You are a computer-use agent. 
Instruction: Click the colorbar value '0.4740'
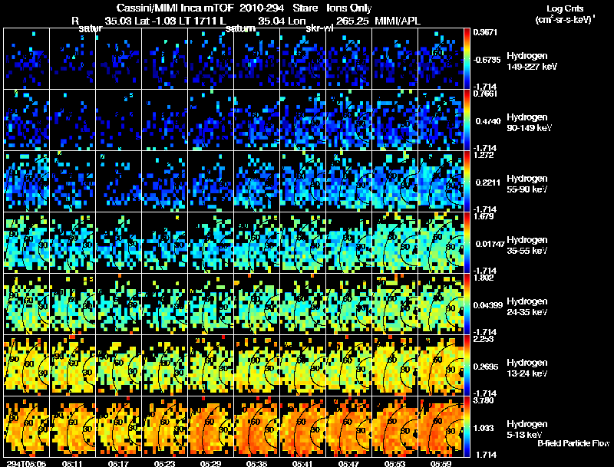(488, 121)
